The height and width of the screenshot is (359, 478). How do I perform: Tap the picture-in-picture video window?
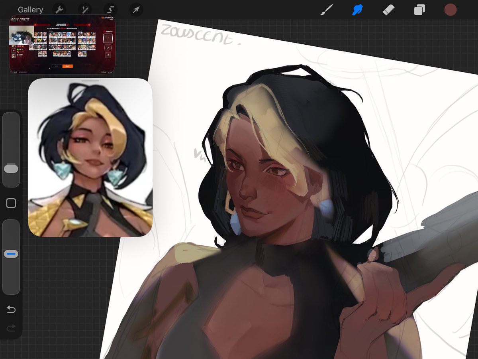pyautogui.click(x=62, y=44)
